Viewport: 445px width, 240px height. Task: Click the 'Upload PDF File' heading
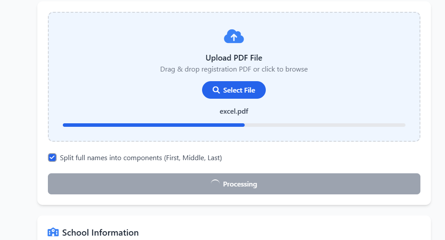pyautogui.click(x=234, y=58)
